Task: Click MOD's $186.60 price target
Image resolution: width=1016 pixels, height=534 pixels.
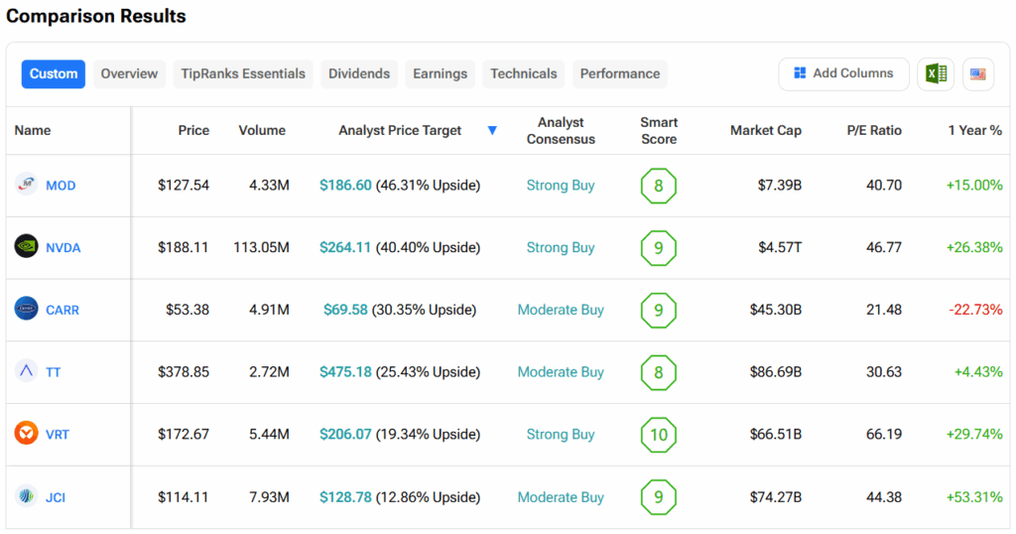Action: tap(345, 186)
